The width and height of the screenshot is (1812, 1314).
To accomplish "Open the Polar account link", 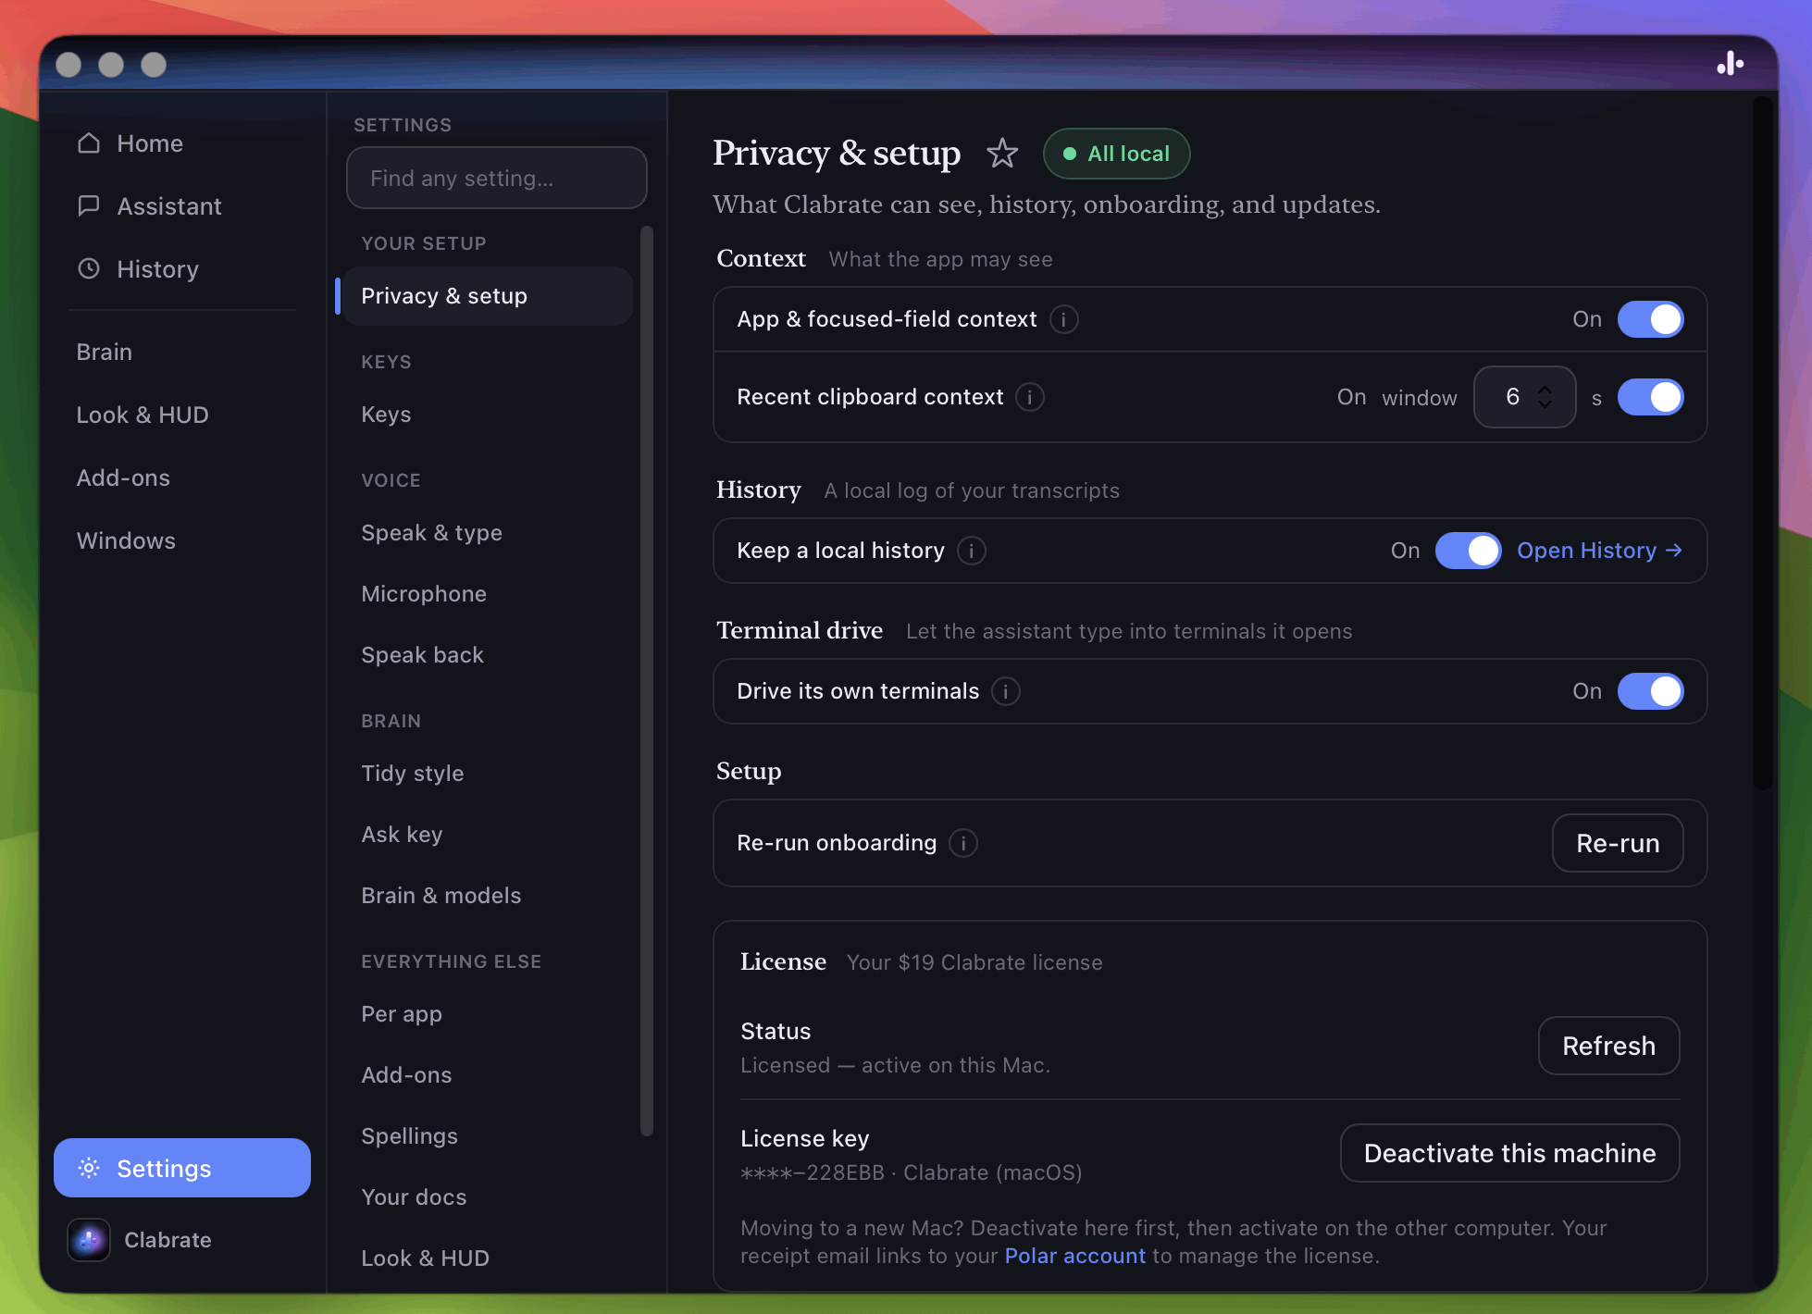I will (x=1074, y=1256).
